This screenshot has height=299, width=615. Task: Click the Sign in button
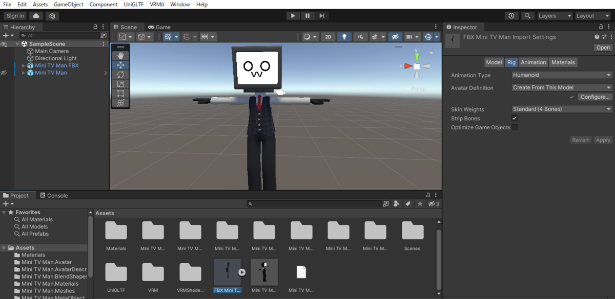click(x=15, y=16)
